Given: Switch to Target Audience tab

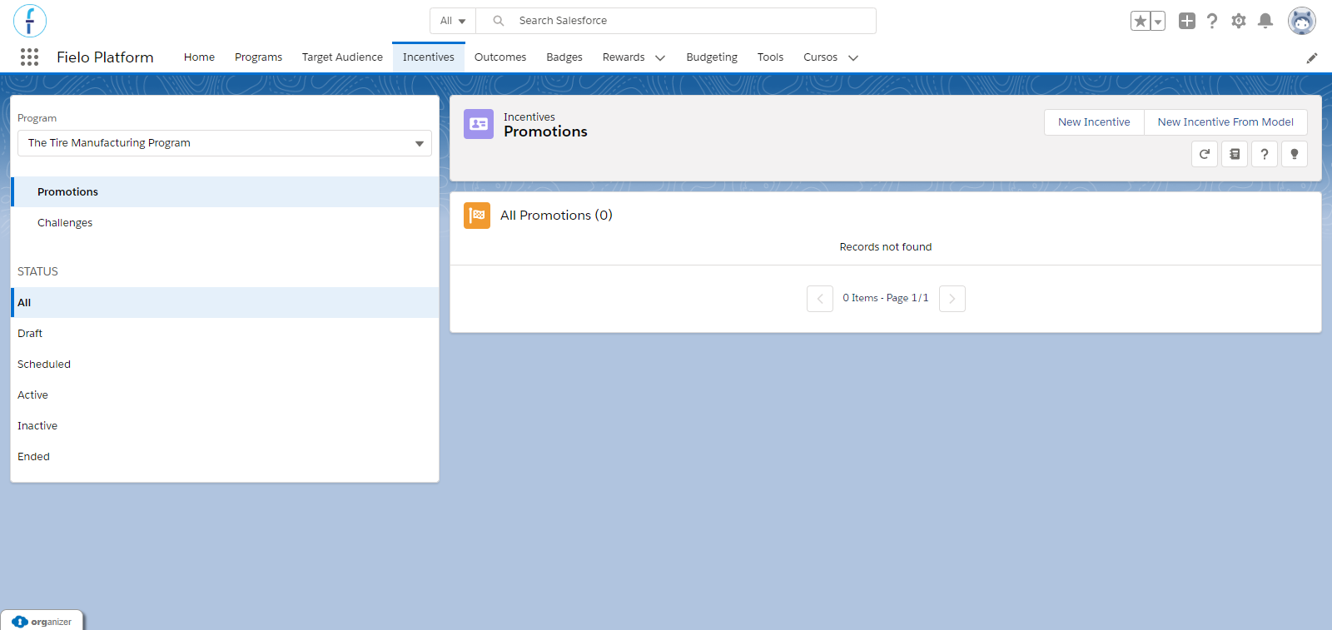Looking at the screenshot, I should coord(342,57).
